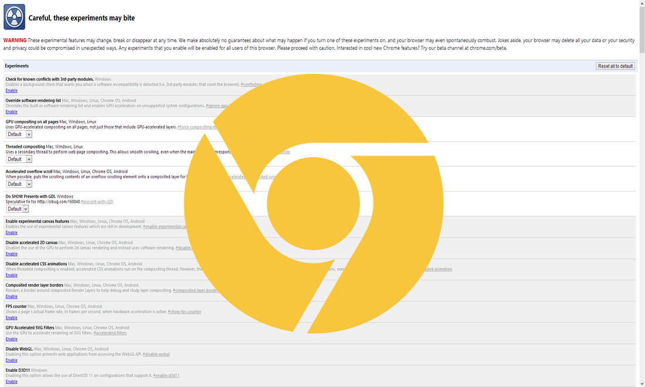Click Reset all to default button
Viewport: 645px width, 387px height.
pos(615,66)
